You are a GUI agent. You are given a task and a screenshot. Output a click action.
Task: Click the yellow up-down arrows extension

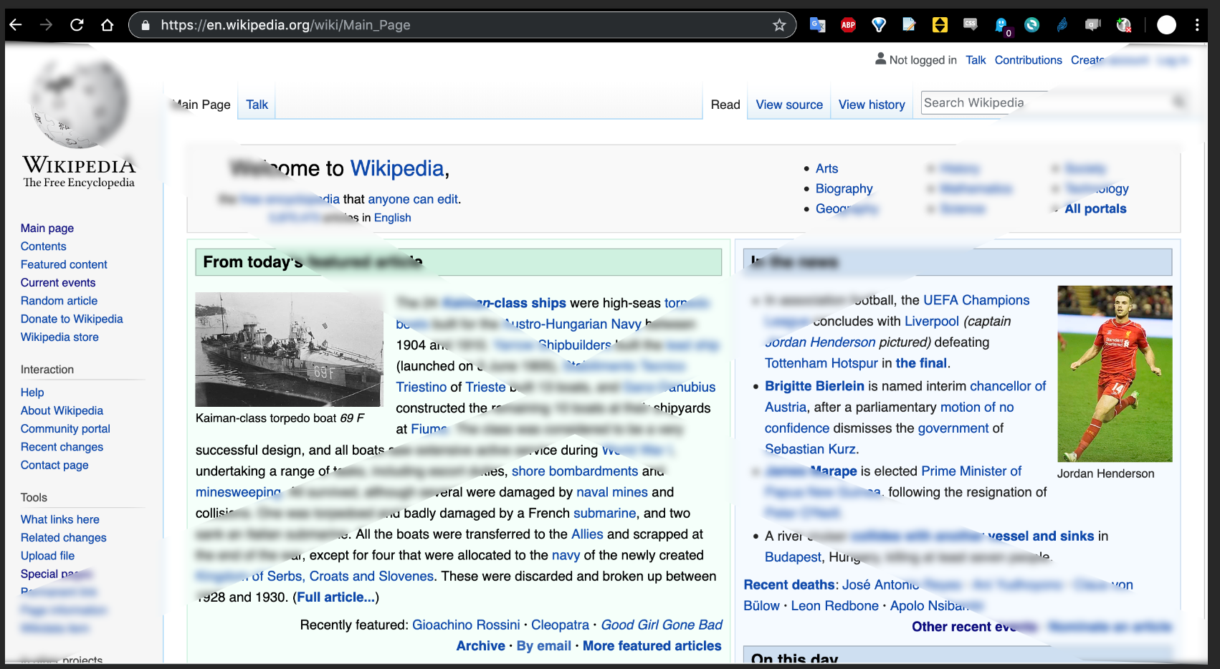click(x=940, y=25)
